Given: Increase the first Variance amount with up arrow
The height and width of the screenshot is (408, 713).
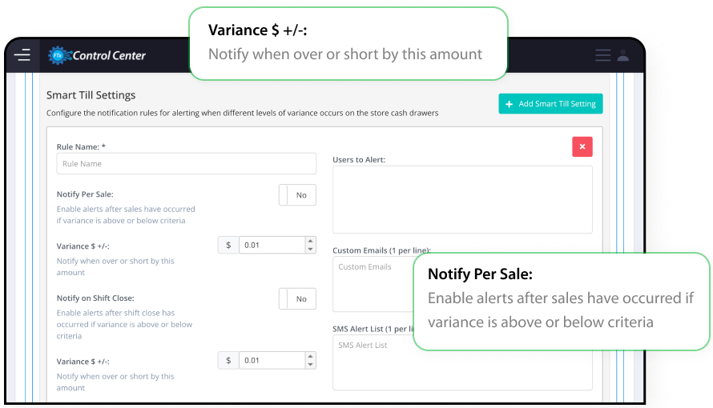Looking at the screenshot, I should pos(311,241).
